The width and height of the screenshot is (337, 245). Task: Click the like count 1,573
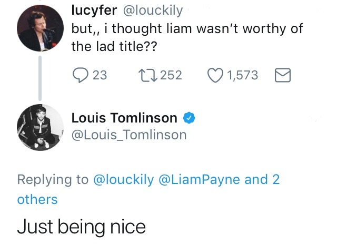pyautogui.click(x=242, y=75)
